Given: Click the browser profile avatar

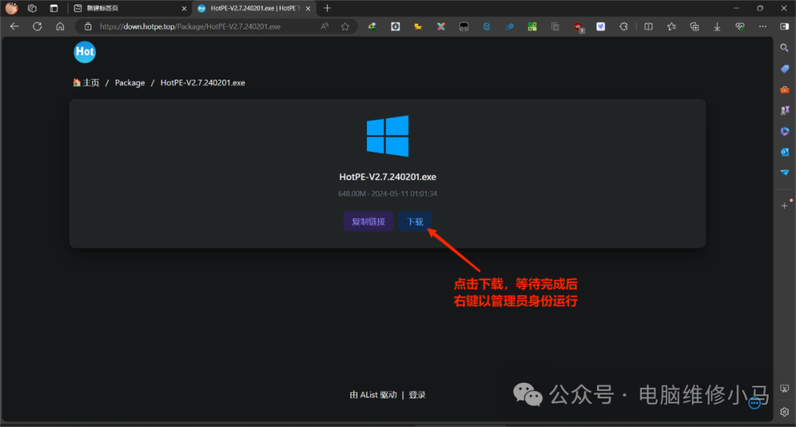Looking at the screenshot, I should 11,8.
